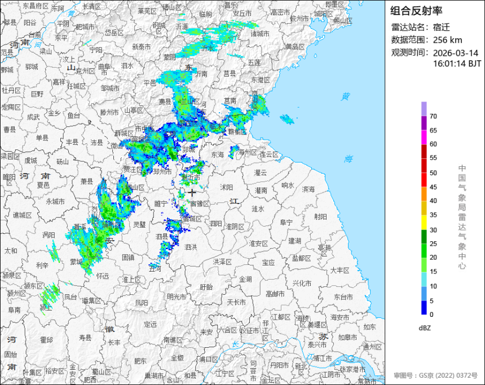
Task: Click the 霍邱 map label
Action: [46, 340]
